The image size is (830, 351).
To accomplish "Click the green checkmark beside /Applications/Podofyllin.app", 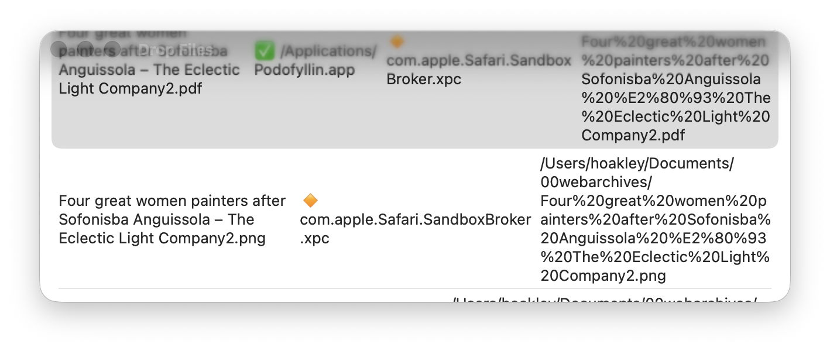I will pos(265,51).
